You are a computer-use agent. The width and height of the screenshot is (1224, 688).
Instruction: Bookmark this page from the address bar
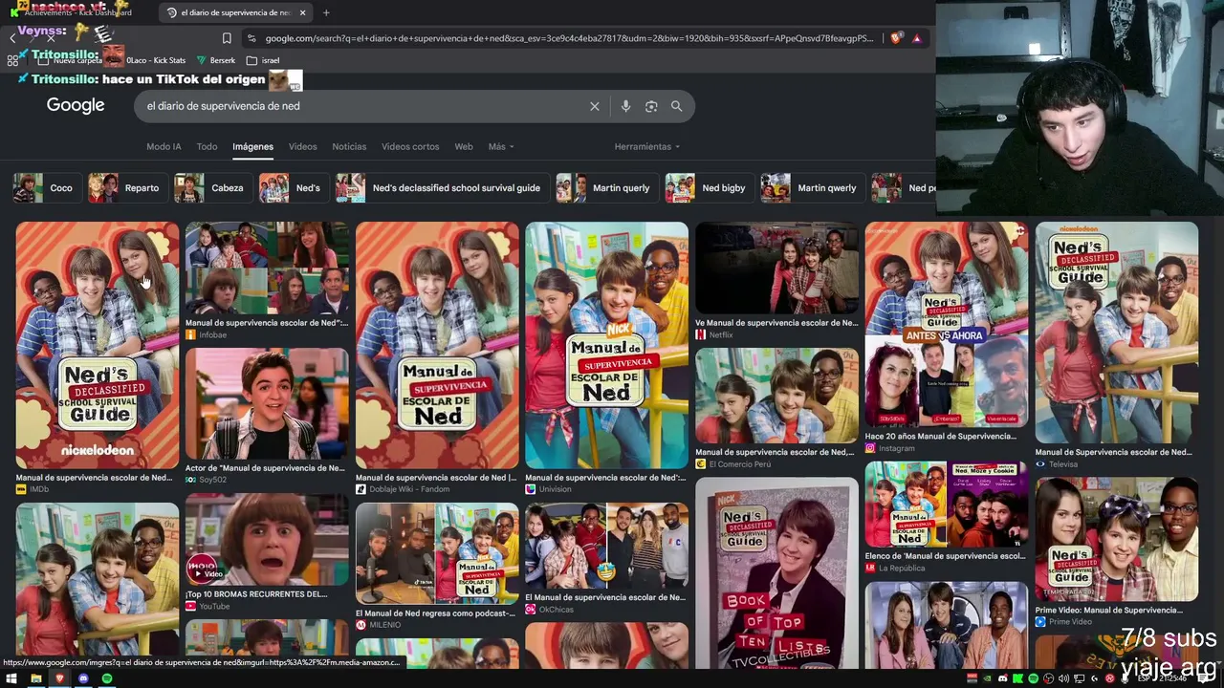[227, 38]
